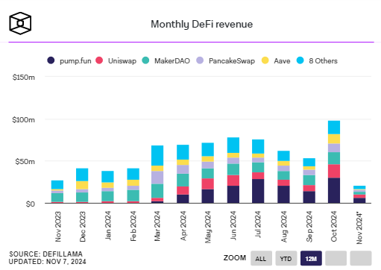Click the UPDATED: NOV 7, 2024 text
The height and width of the screenshot is (270, 381).
48,262
